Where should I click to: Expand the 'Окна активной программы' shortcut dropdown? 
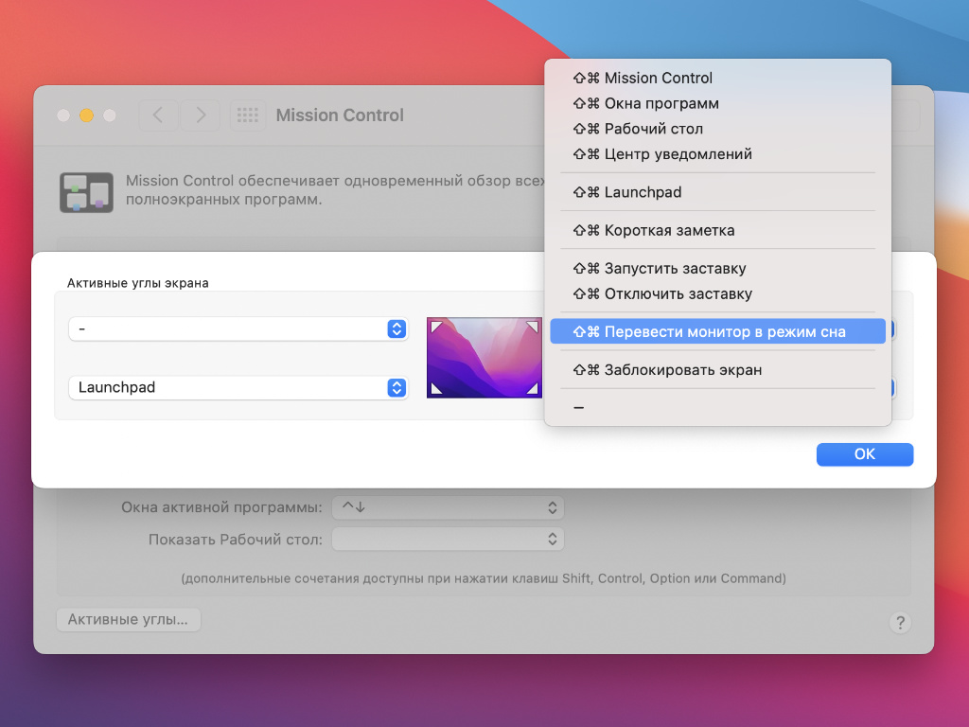[x=448, y=507]
